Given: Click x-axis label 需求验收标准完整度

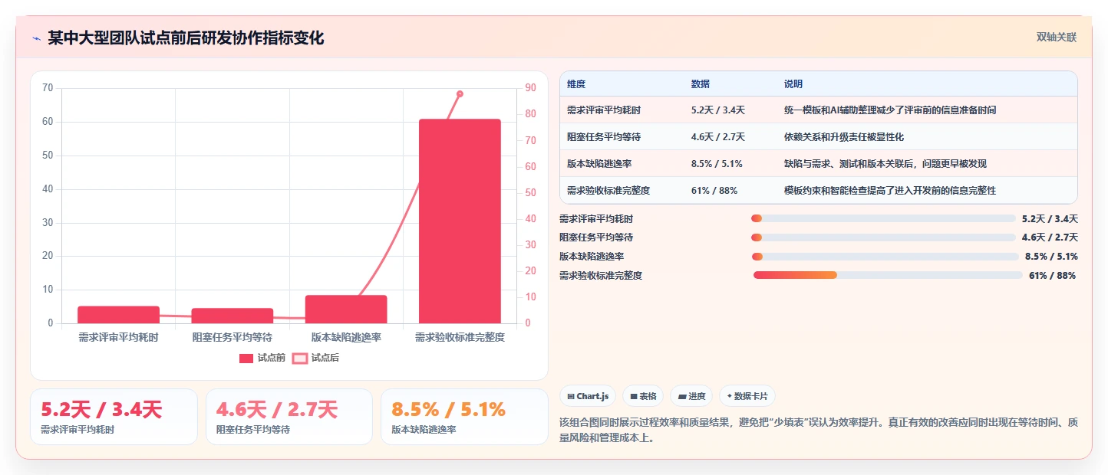Looking at the screenshot, I should click(460, 337).
